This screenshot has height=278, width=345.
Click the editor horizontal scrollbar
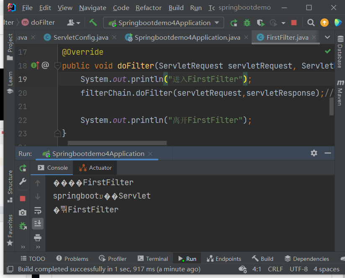(117, 143)
